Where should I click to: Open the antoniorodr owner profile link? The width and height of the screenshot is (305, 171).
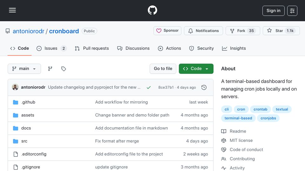tap(28, 31)
